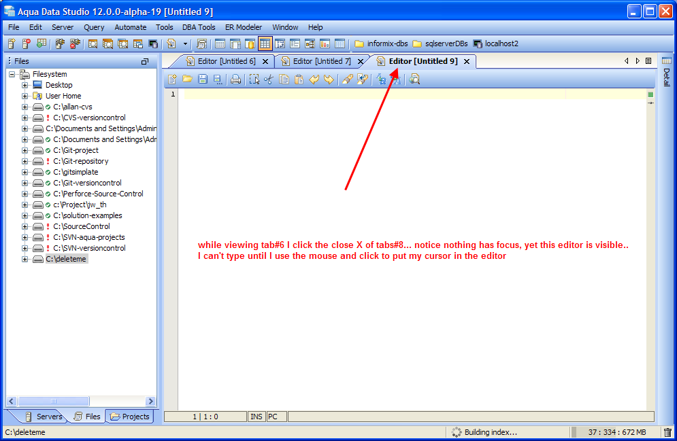Open the Automate menu
677x441 pixels.
[x=131, y=27]
